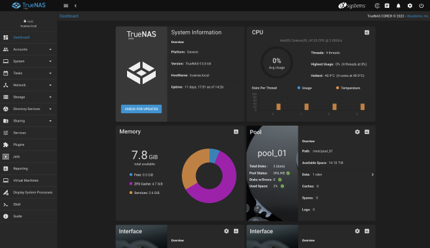The image size is (430, 248).
Task: Click the power icon in top bar
Action: (422, 5)
